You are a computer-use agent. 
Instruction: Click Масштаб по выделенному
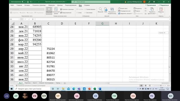coord(112,11)
